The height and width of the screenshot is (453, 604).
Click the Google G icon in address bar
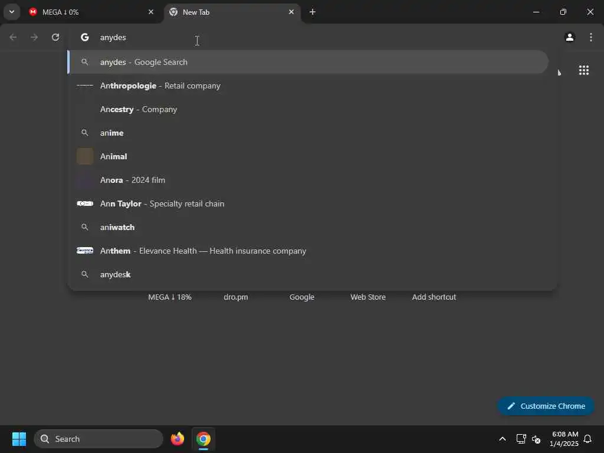coord(85,37)
